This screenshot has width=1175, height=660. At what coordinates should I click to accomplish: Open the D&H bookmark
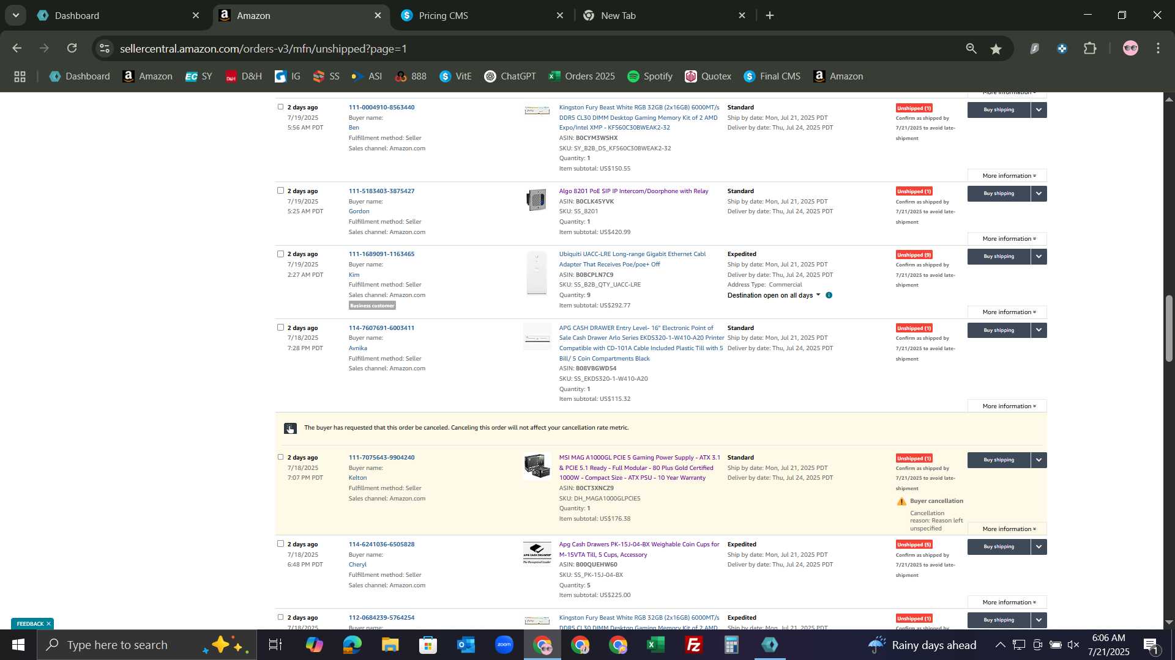point(244,76)
